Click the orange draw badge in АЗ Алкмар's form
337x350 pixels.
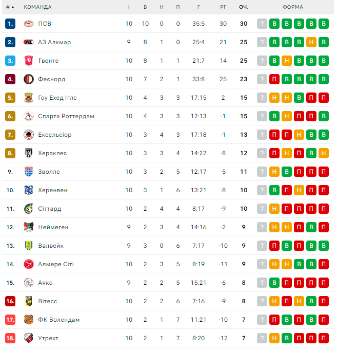tap(311, 42)
